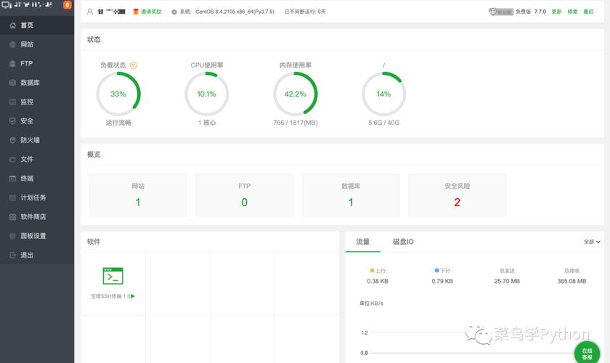
Task: Click the 文件 folder icon in sidebar
Action: tap(12, 159)
